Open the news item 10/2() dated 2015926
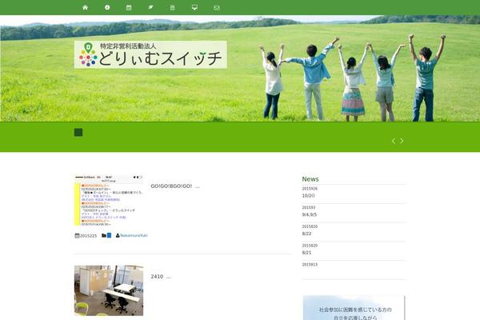 (308, 196)
